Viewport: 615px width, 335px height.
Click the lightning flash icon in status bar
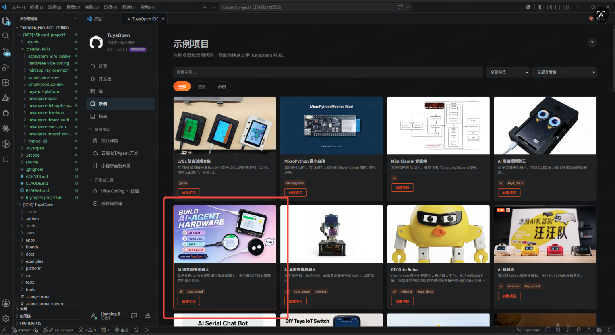(568, 330)
